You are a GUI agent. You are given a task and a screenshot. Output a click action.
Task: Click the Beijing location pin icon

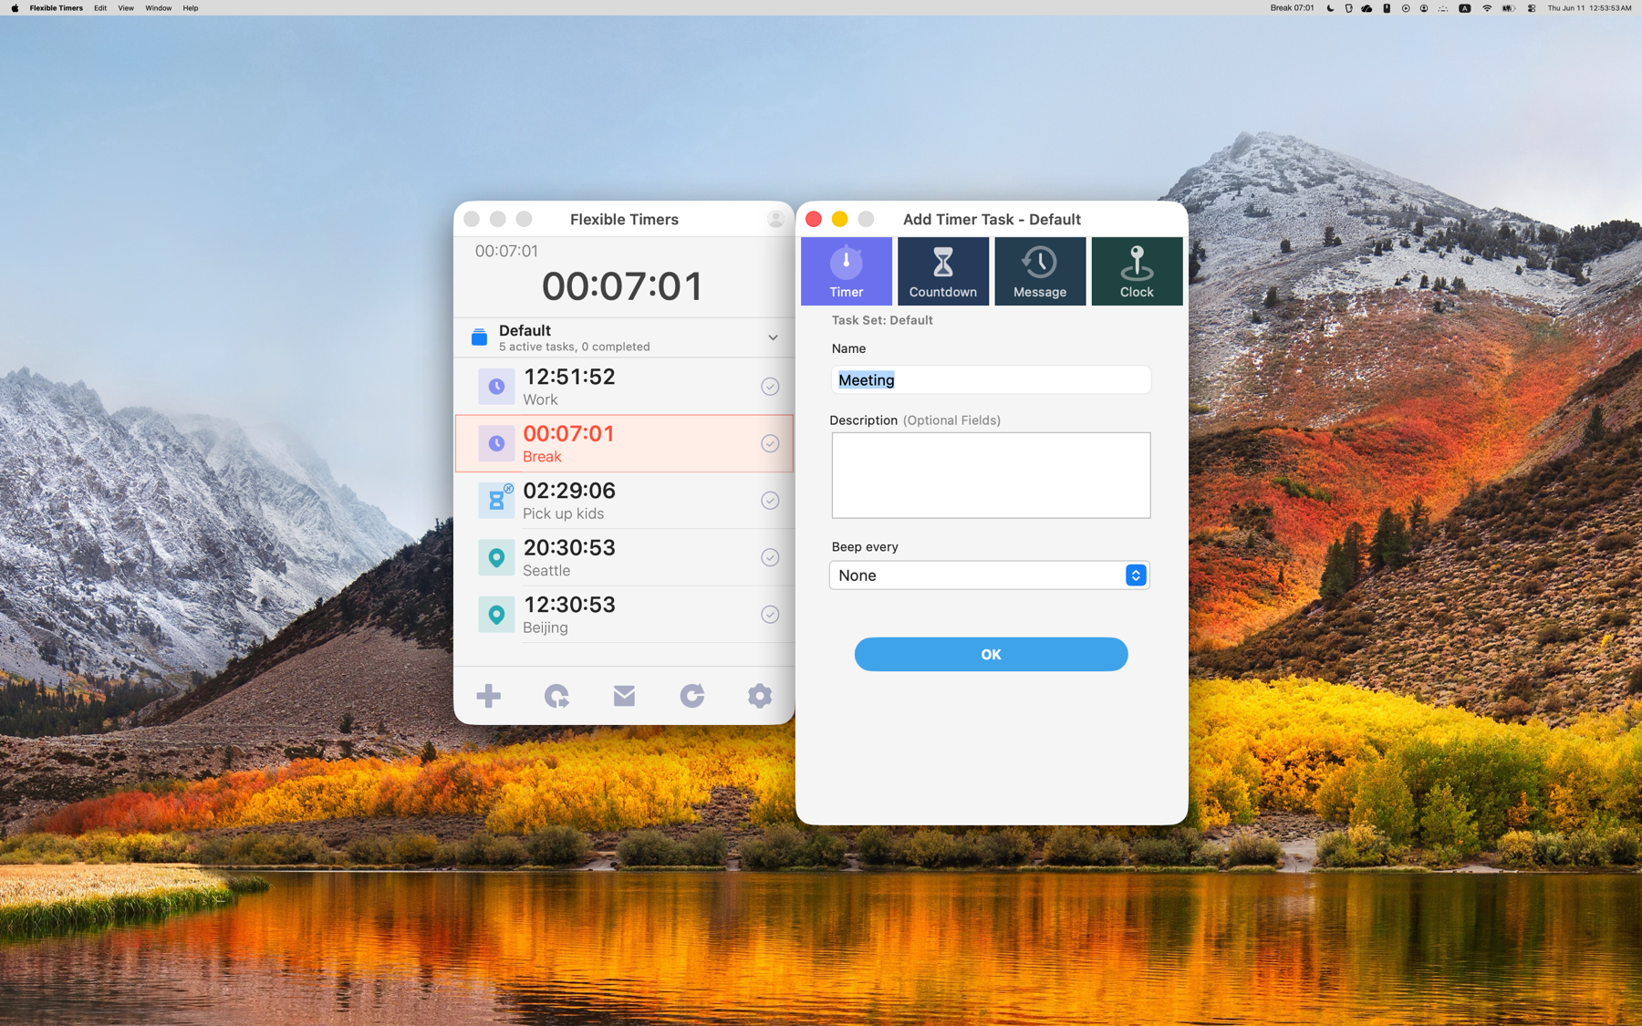pos(496,615)
